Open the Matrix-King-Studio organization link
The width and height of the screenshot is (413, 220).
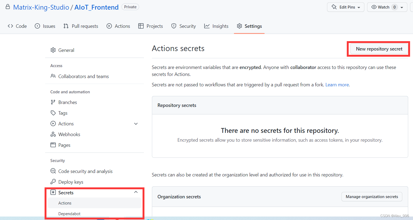click(x=41, y=7)
